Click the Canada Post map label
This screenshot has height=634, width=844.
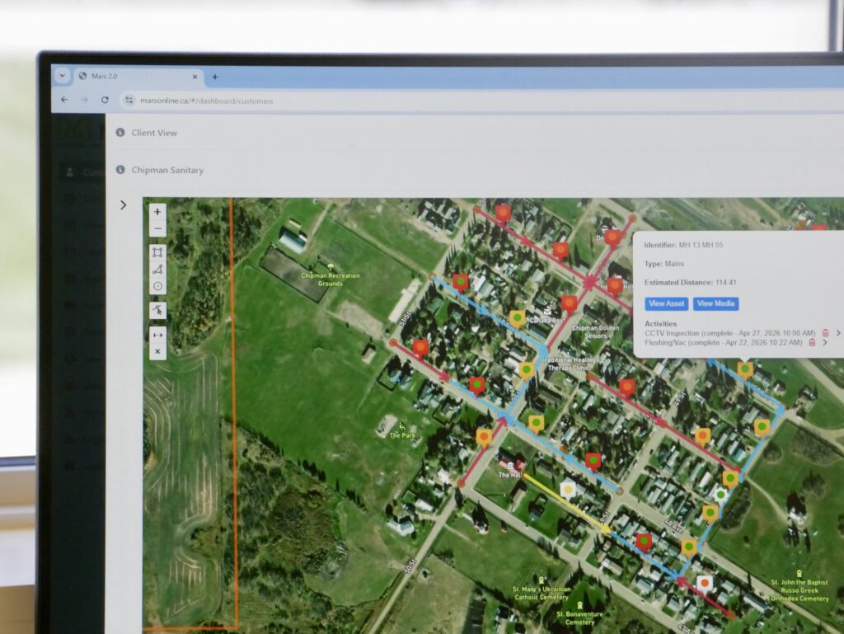click(546, 320)
